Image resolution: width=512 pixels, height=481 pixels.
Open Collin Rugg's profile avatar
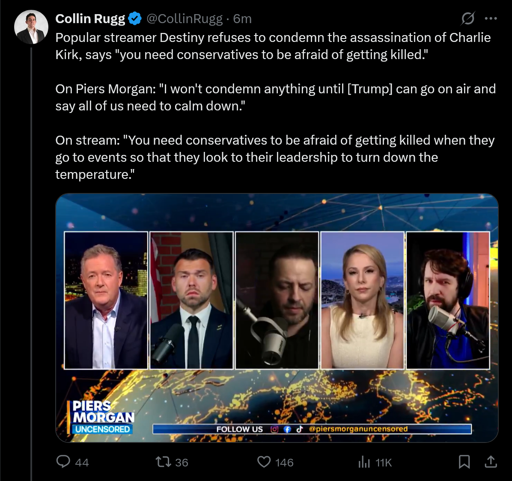tap(31, 27)
